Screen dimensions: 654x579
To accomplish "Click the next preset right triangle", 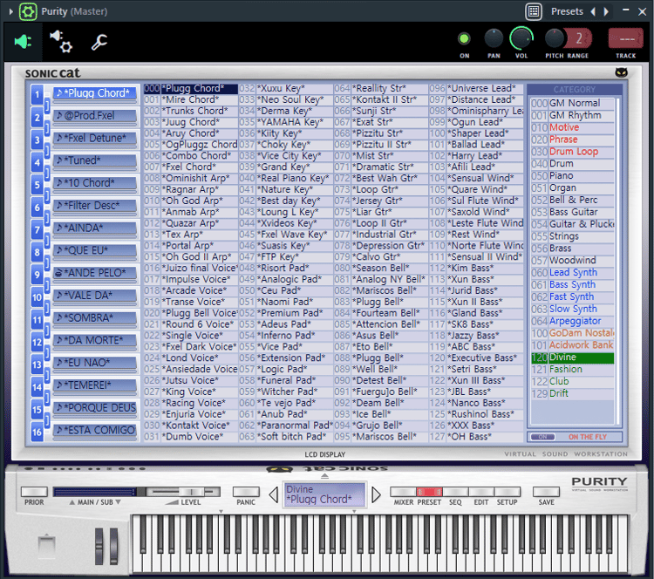I will pos(376,494).
